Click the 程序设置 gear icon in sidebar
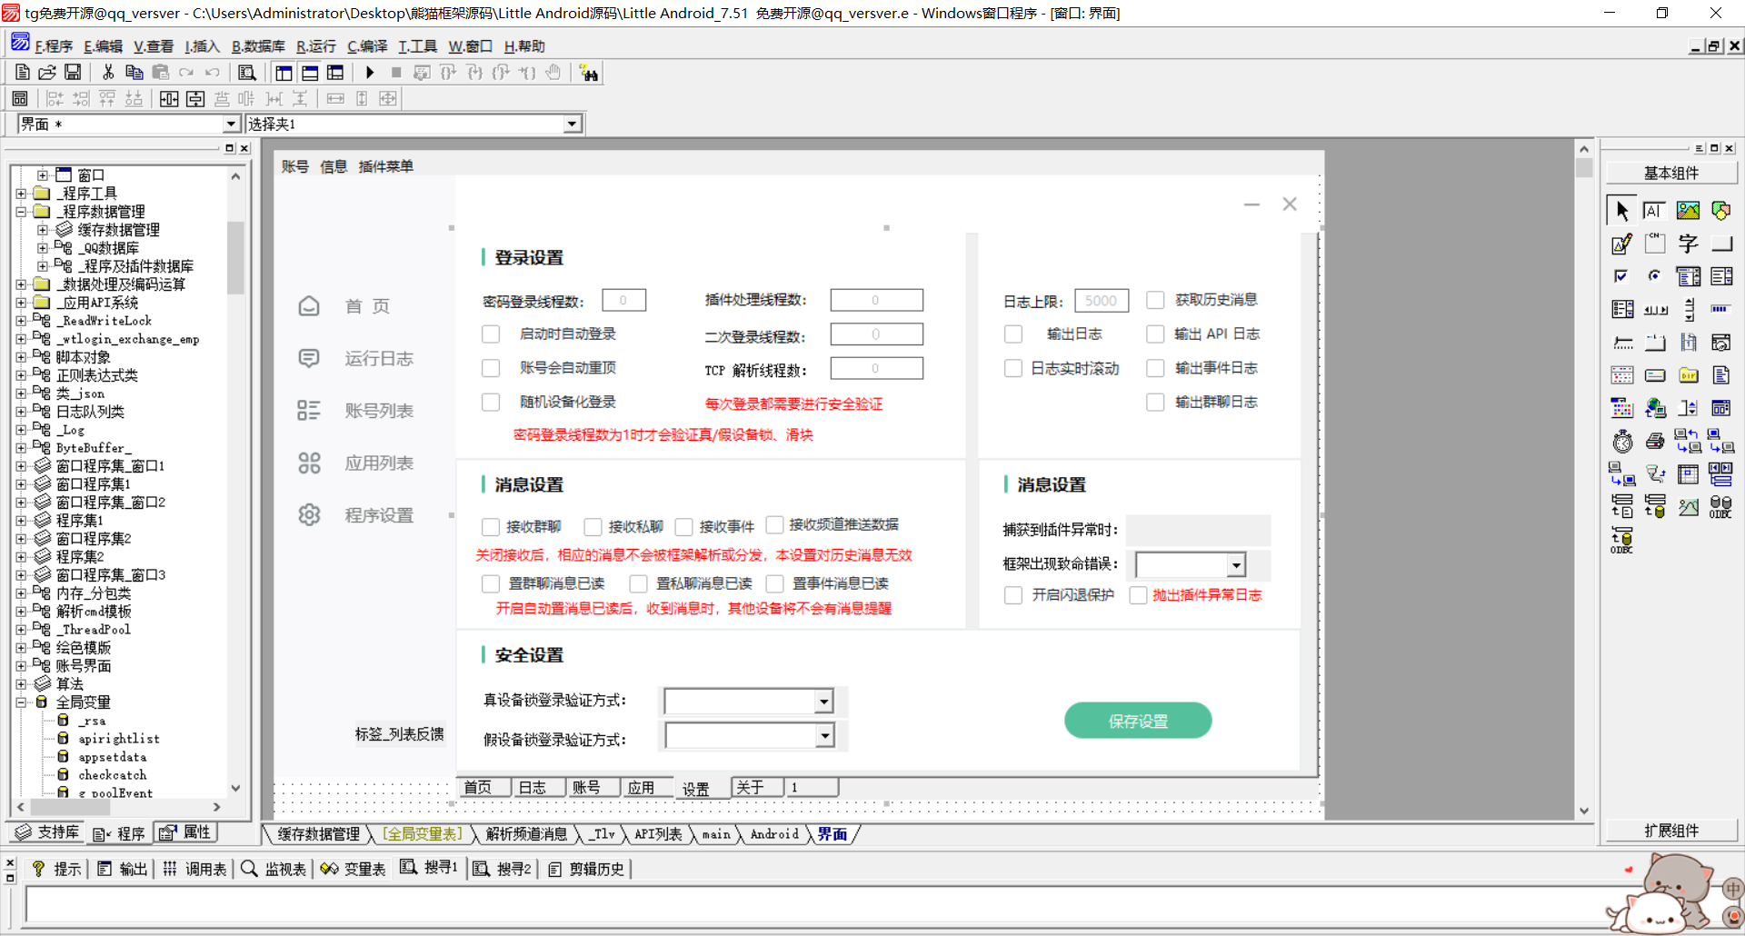 pos(309,515)
